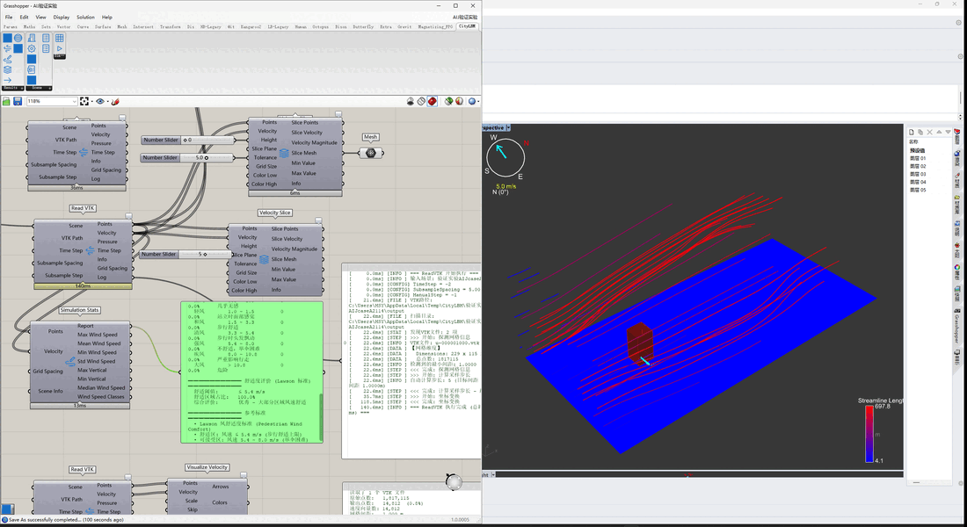Toggle the red shaded preview mode button
The width and height of the screenshot is (967, 527).
pyautogui.click(x=433, y=101)
